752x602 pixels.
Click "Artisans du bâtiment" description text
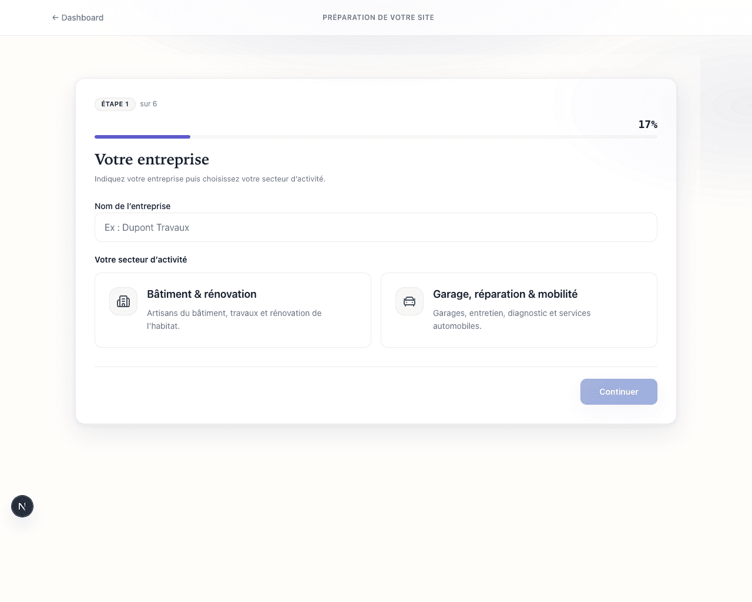[234, 320]
